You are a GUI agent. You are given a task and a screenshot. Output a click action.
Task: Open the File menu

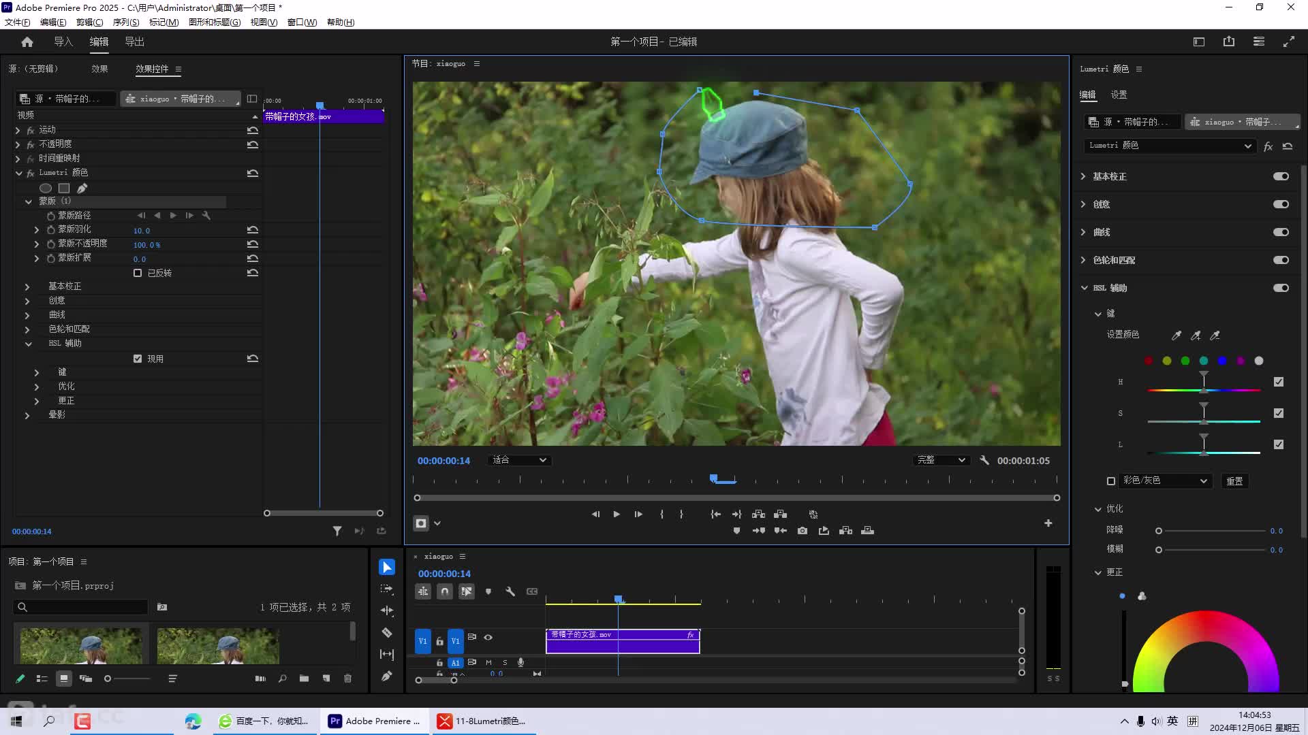click(x=17, y=22)
